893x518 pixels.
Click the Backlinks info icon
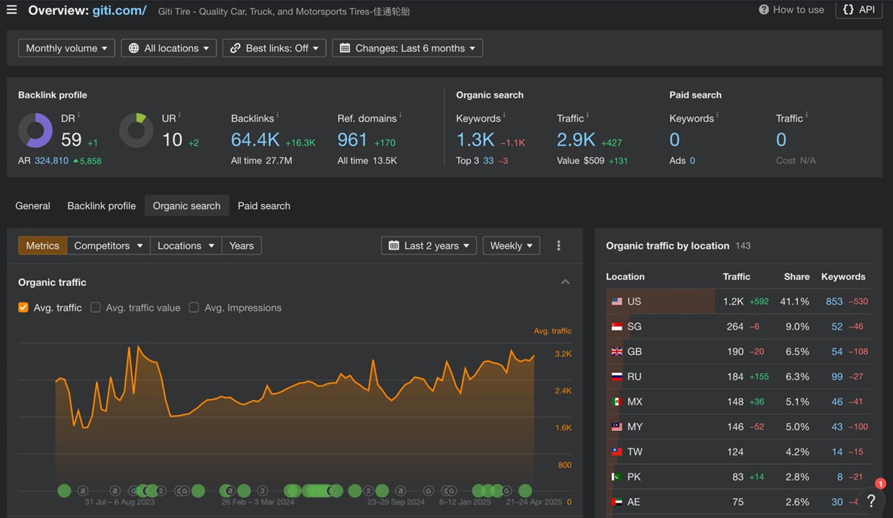pos(278,115)
